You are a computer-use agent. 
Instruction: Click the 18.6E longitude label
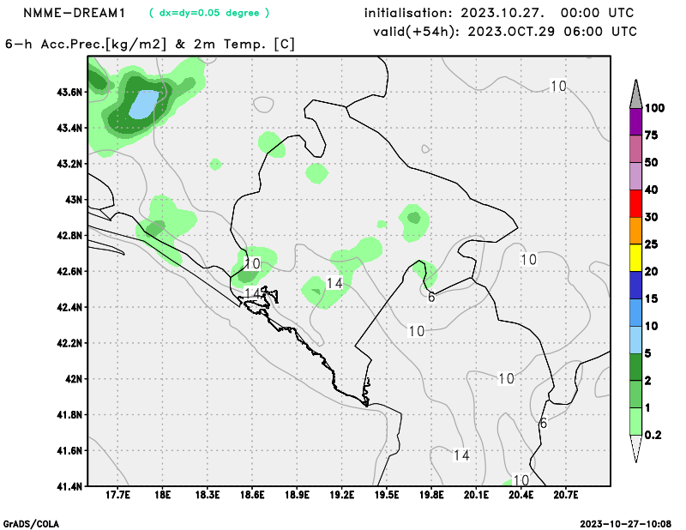click(252, 495)
